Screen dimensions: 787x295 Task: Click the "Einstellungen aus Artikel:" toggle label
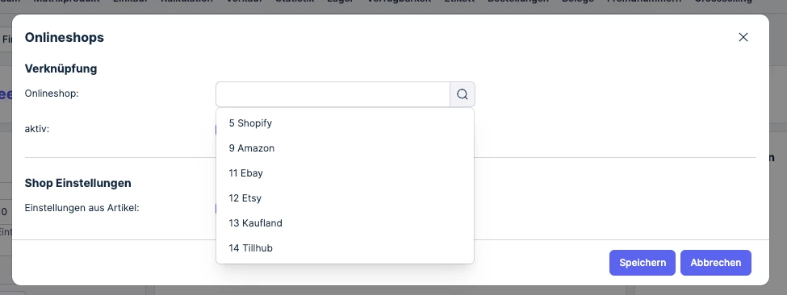tap(82, 208)
